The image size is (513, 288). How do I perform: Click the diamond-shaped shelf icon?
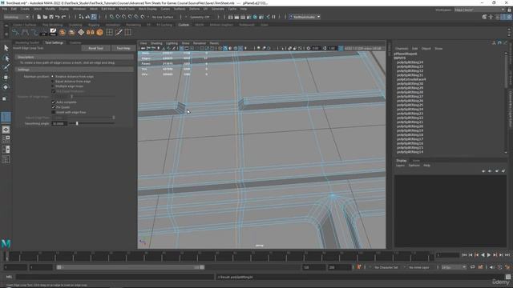81,32
